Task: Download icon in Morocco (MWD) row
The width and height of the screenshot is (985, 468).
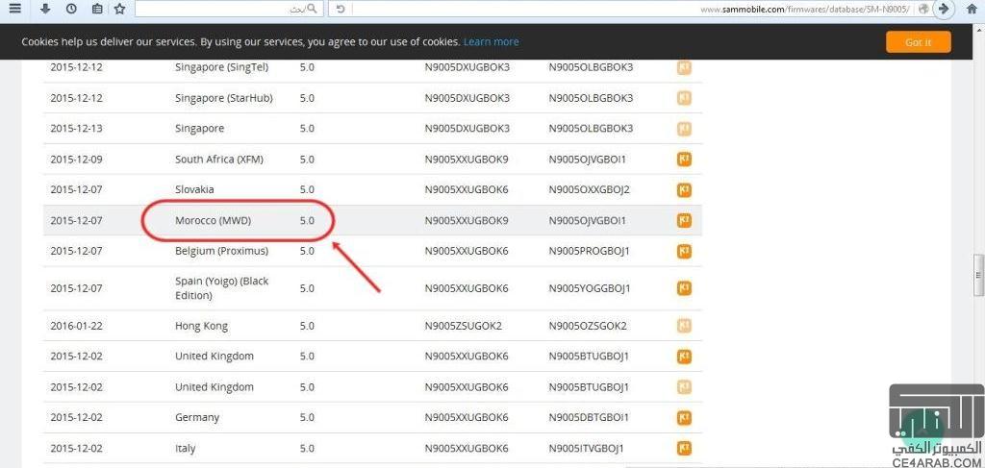Action: click(x=684, y=220)
